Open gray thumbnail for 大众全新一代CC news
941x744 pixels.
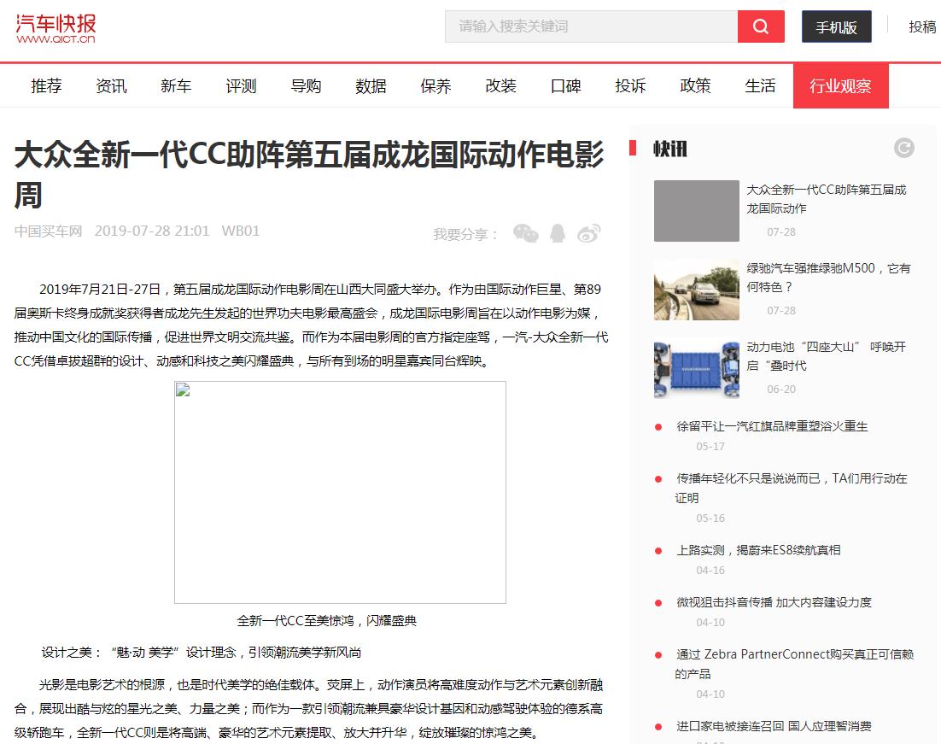(697, 211)
